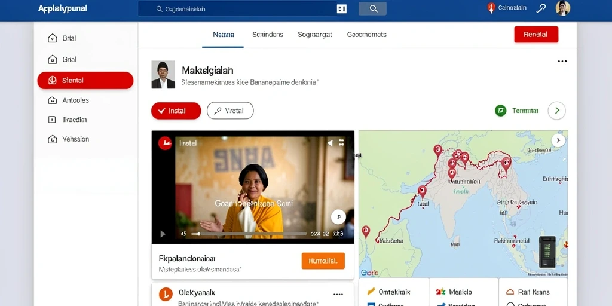Open the user avatar in header
The width and height of the screenshot is (612, 306).
562,8
